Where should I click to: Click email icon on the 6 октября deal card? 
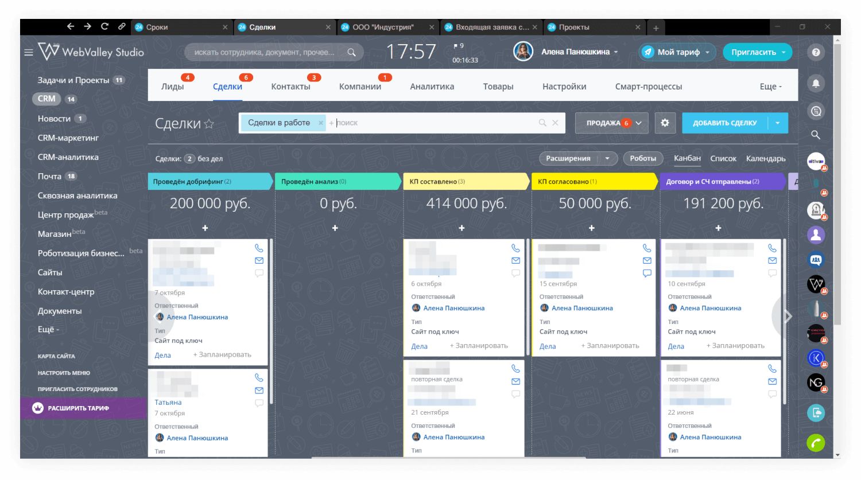(x=515, y=260)
